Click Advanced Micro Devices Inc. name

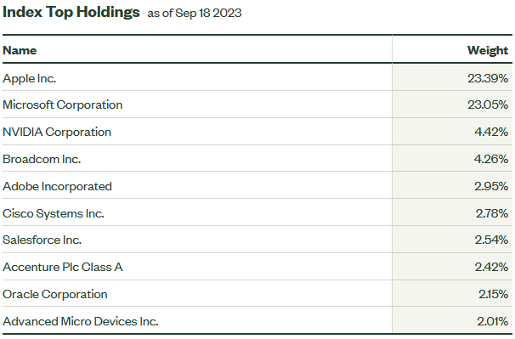81,321
